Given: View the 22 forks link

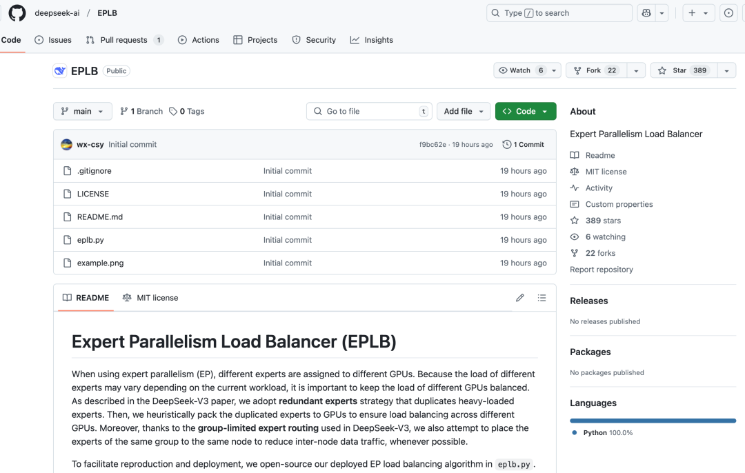Looking at the screenshot, I should [x=593, y=253].
